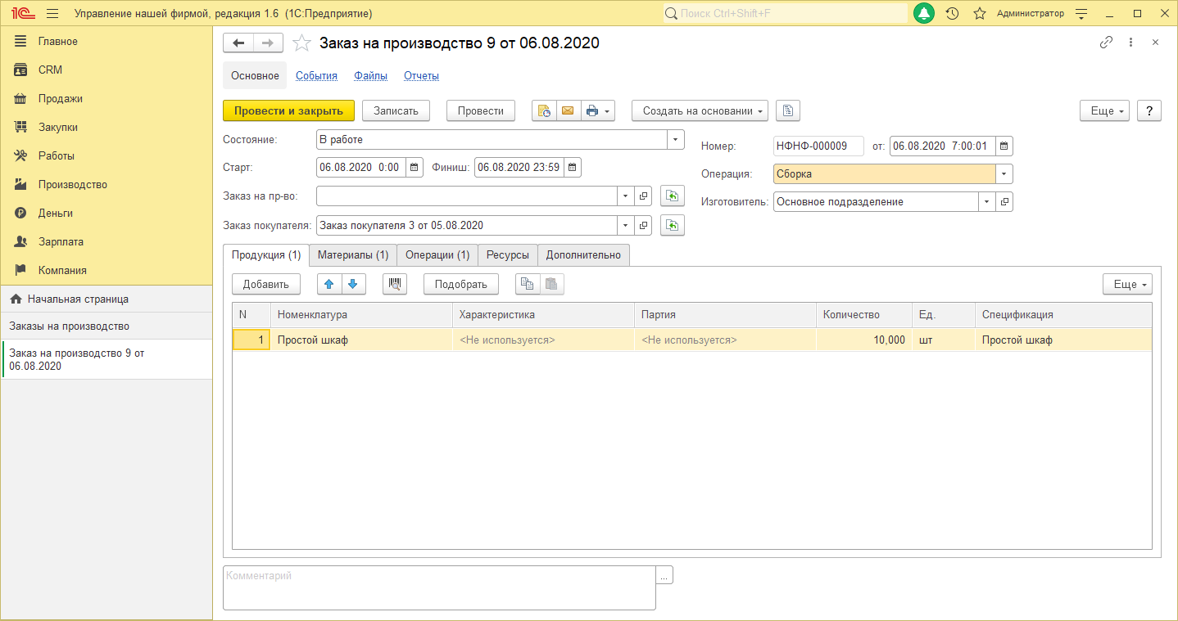Add document to favorites with star icon

click(x=302, y=43)
